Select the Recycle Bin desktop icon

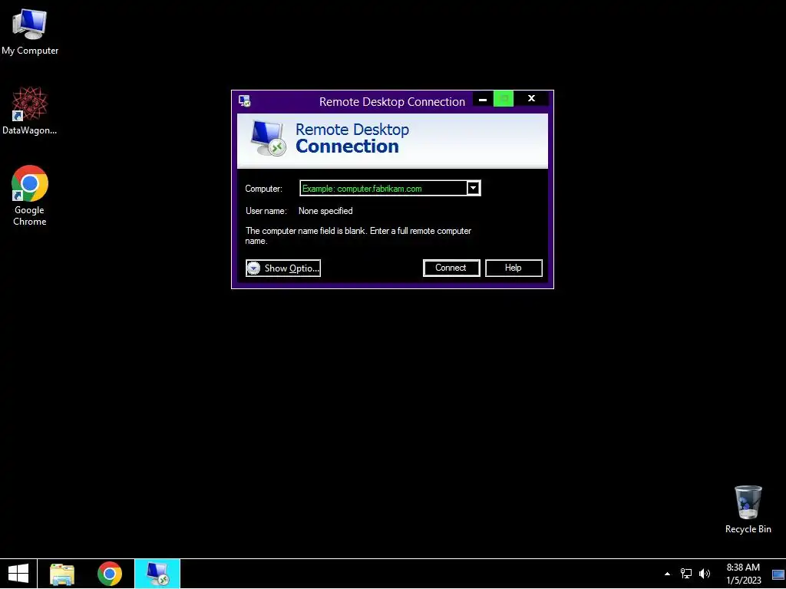point(748,509)
